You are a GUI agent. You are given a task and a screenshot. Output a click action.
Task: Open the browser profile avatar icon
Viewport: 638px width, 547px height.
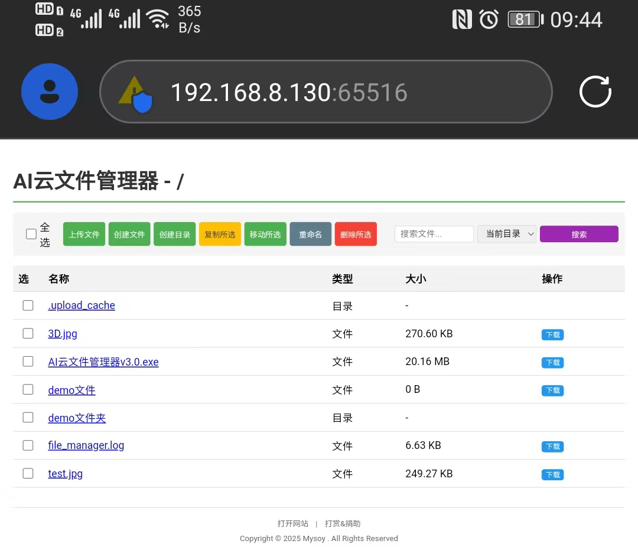[50, 92]
